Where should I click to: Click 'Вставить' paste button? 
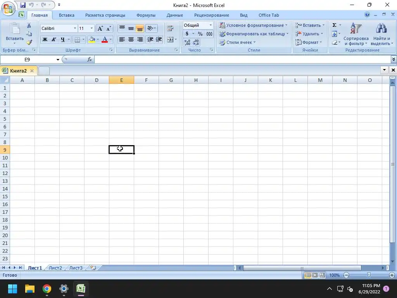[15, 34]
